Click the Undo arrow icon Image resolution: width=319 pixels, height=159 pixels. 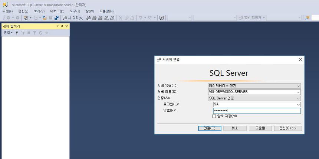click(140, 18)
